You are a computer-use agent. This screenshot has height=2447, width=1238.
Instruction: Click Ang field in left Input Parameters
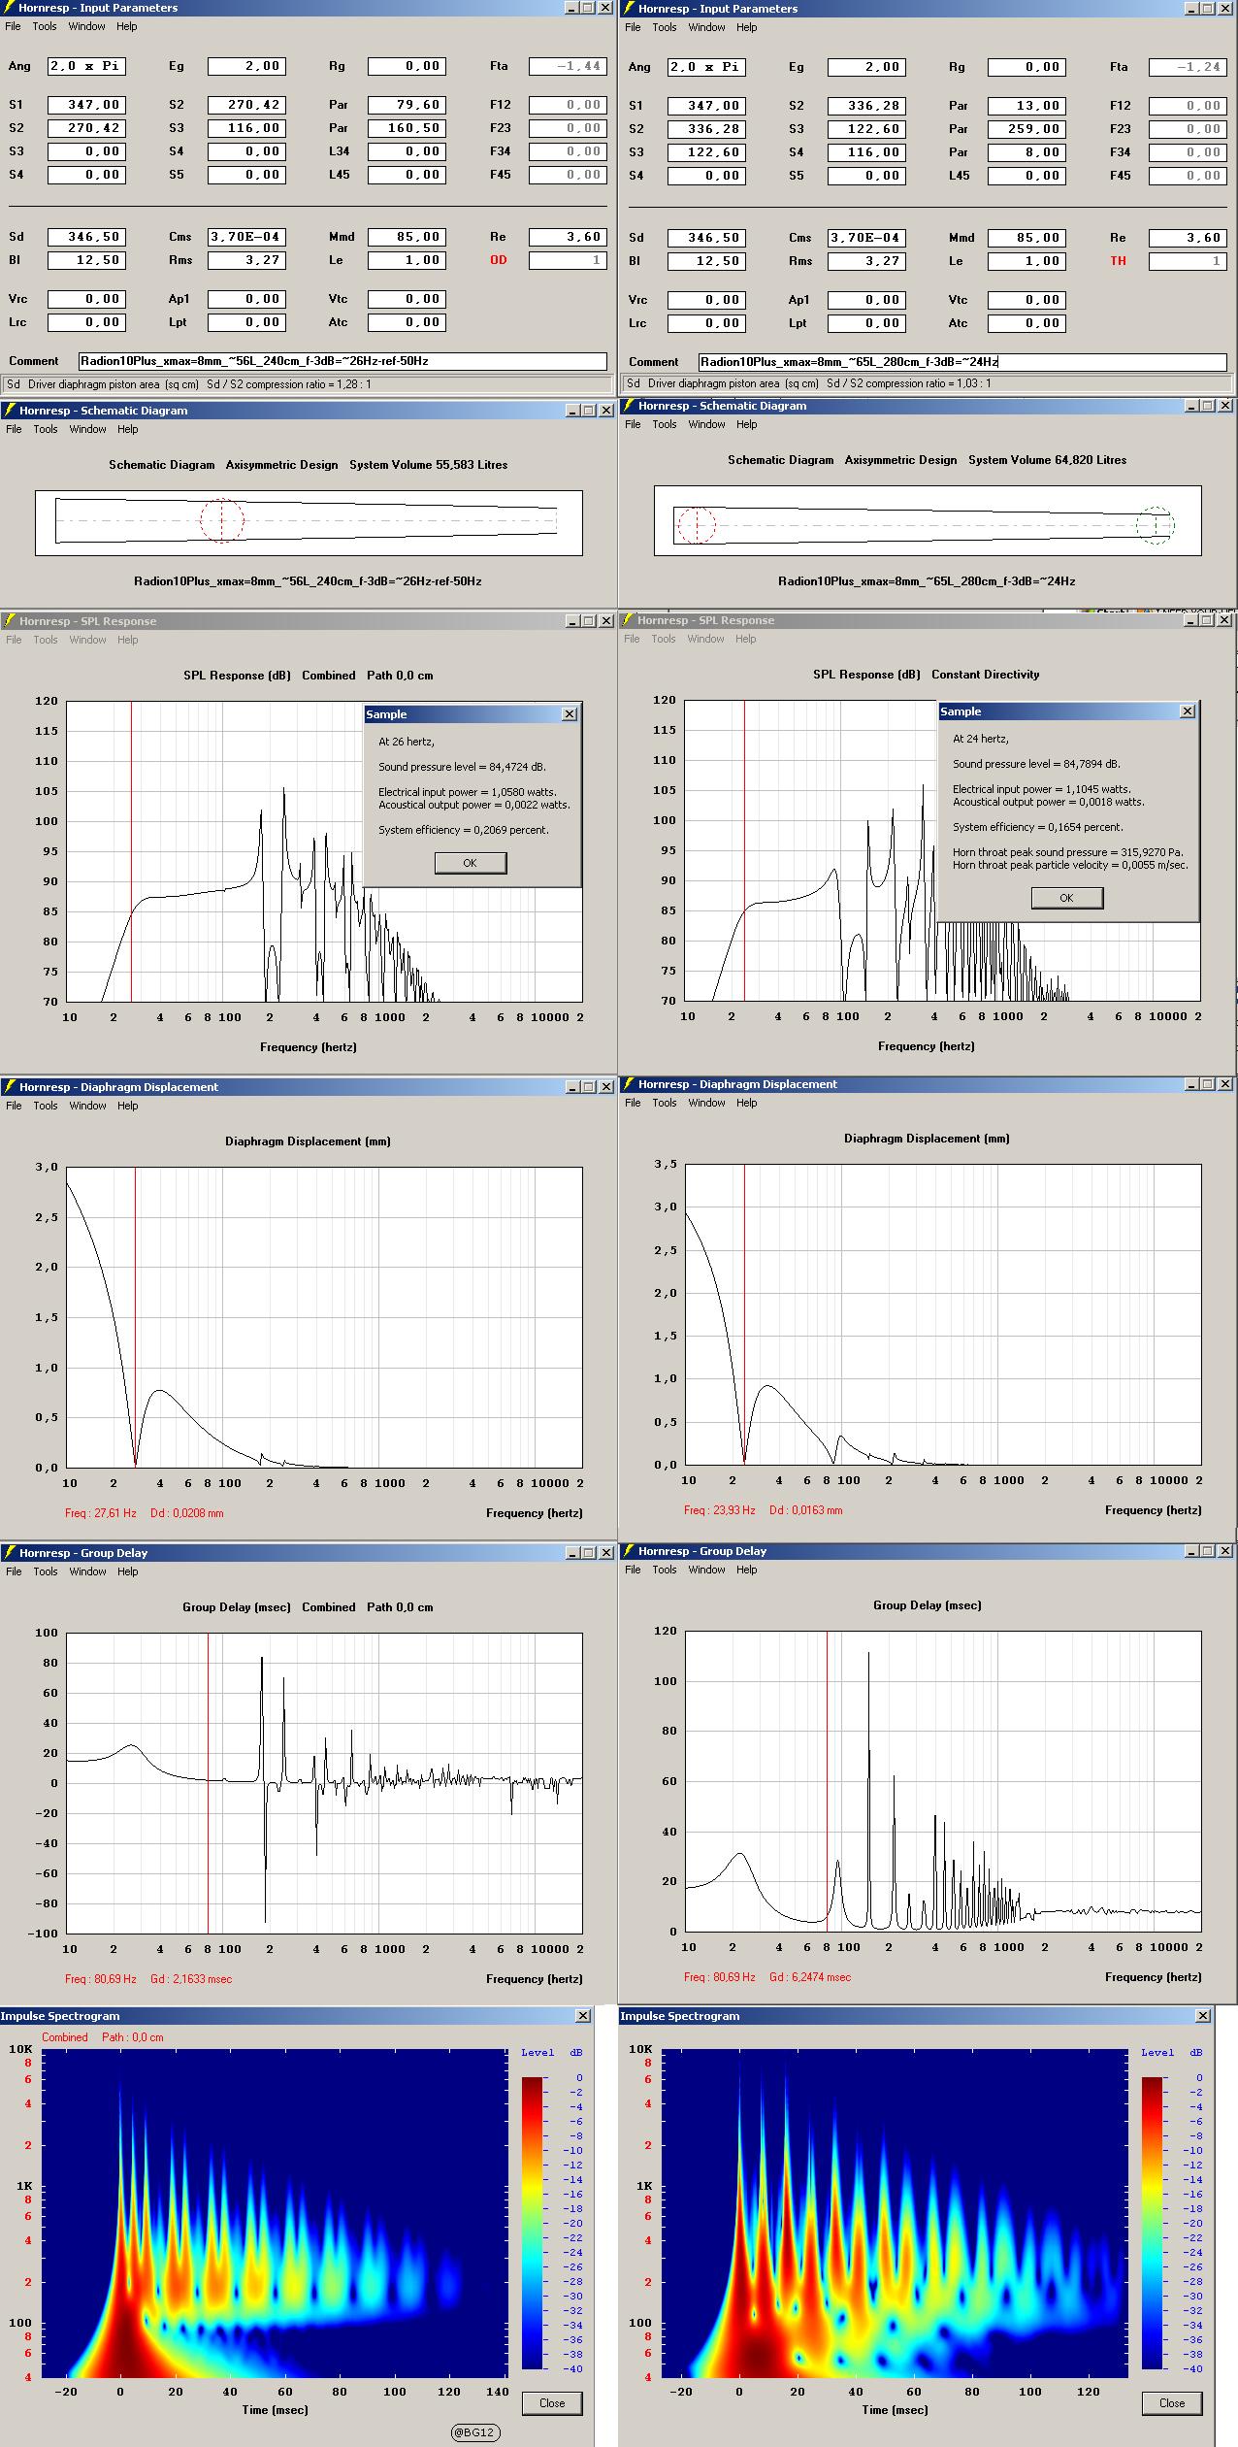pos(86,66)
